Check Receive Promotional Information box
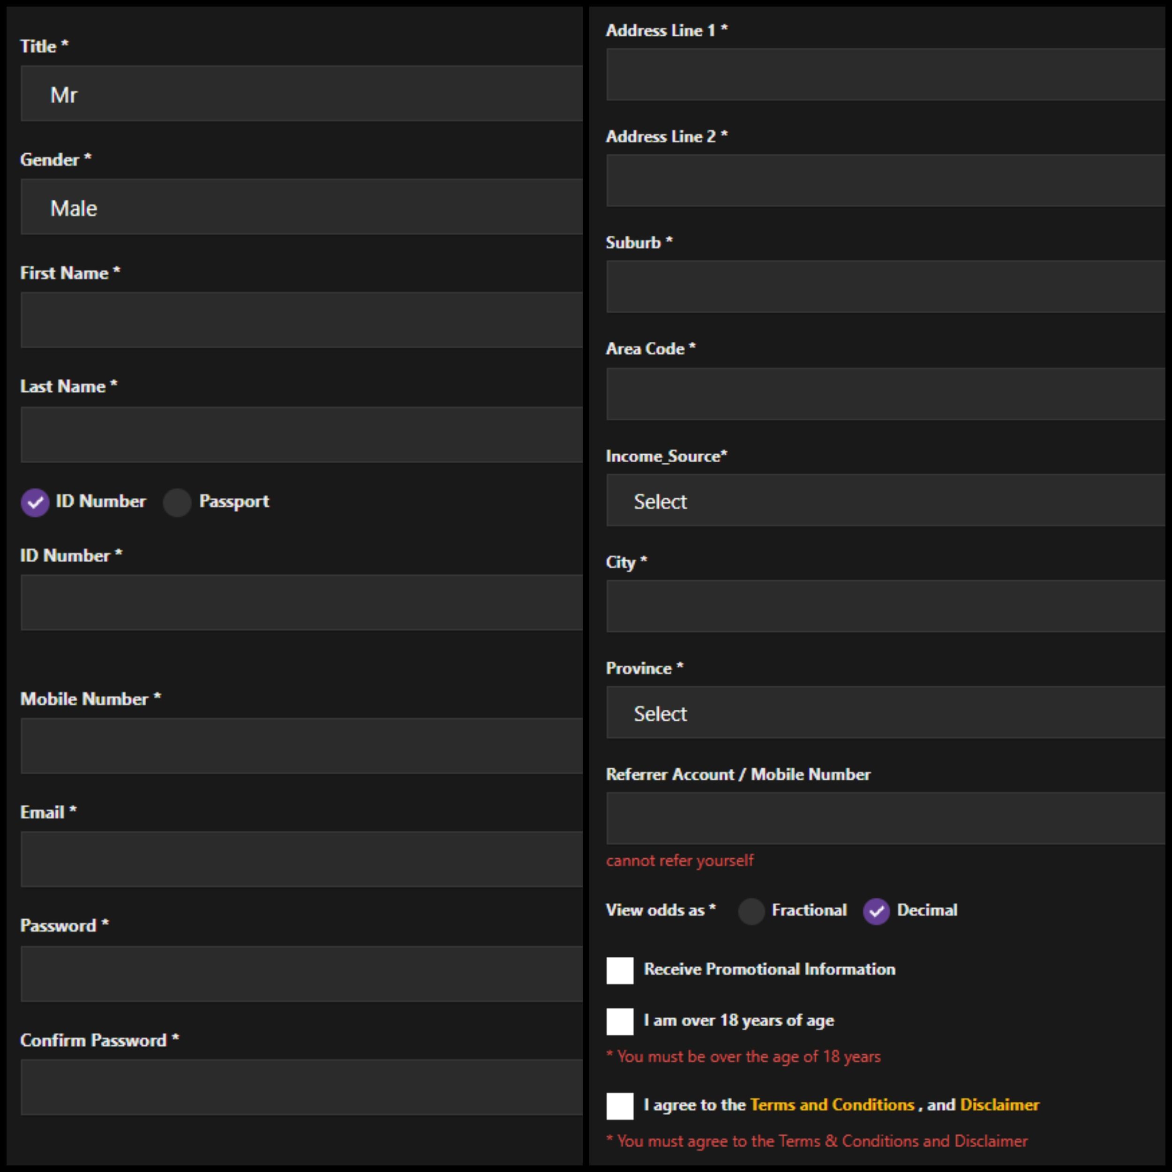 click(x=619, y=970)
